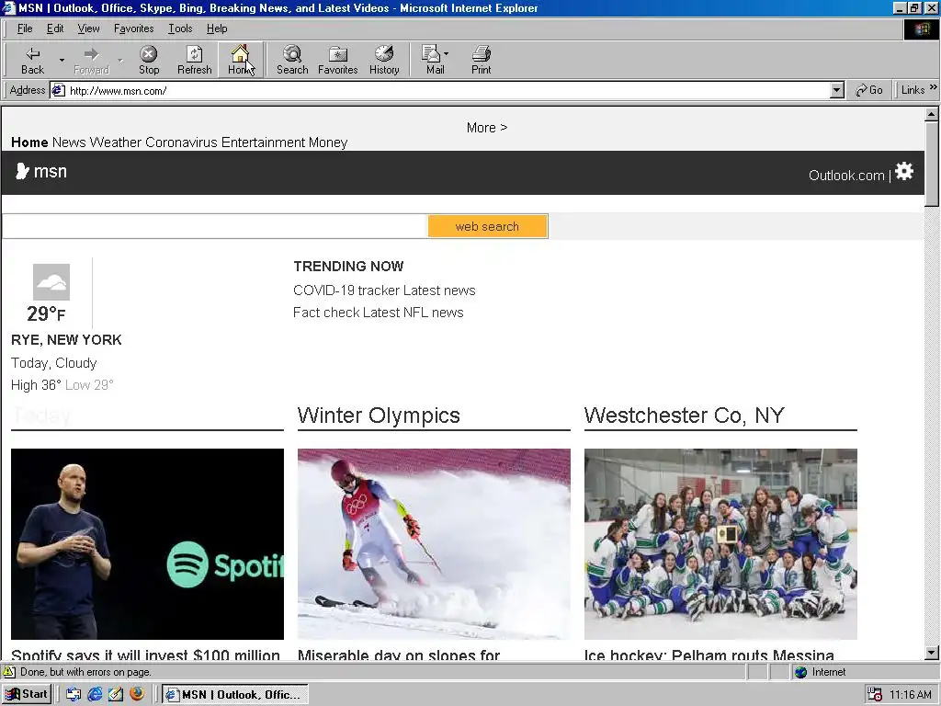Viewport: 941px width, 706px height.
Task: Open the Tools menu
Action: pos(180,28)
